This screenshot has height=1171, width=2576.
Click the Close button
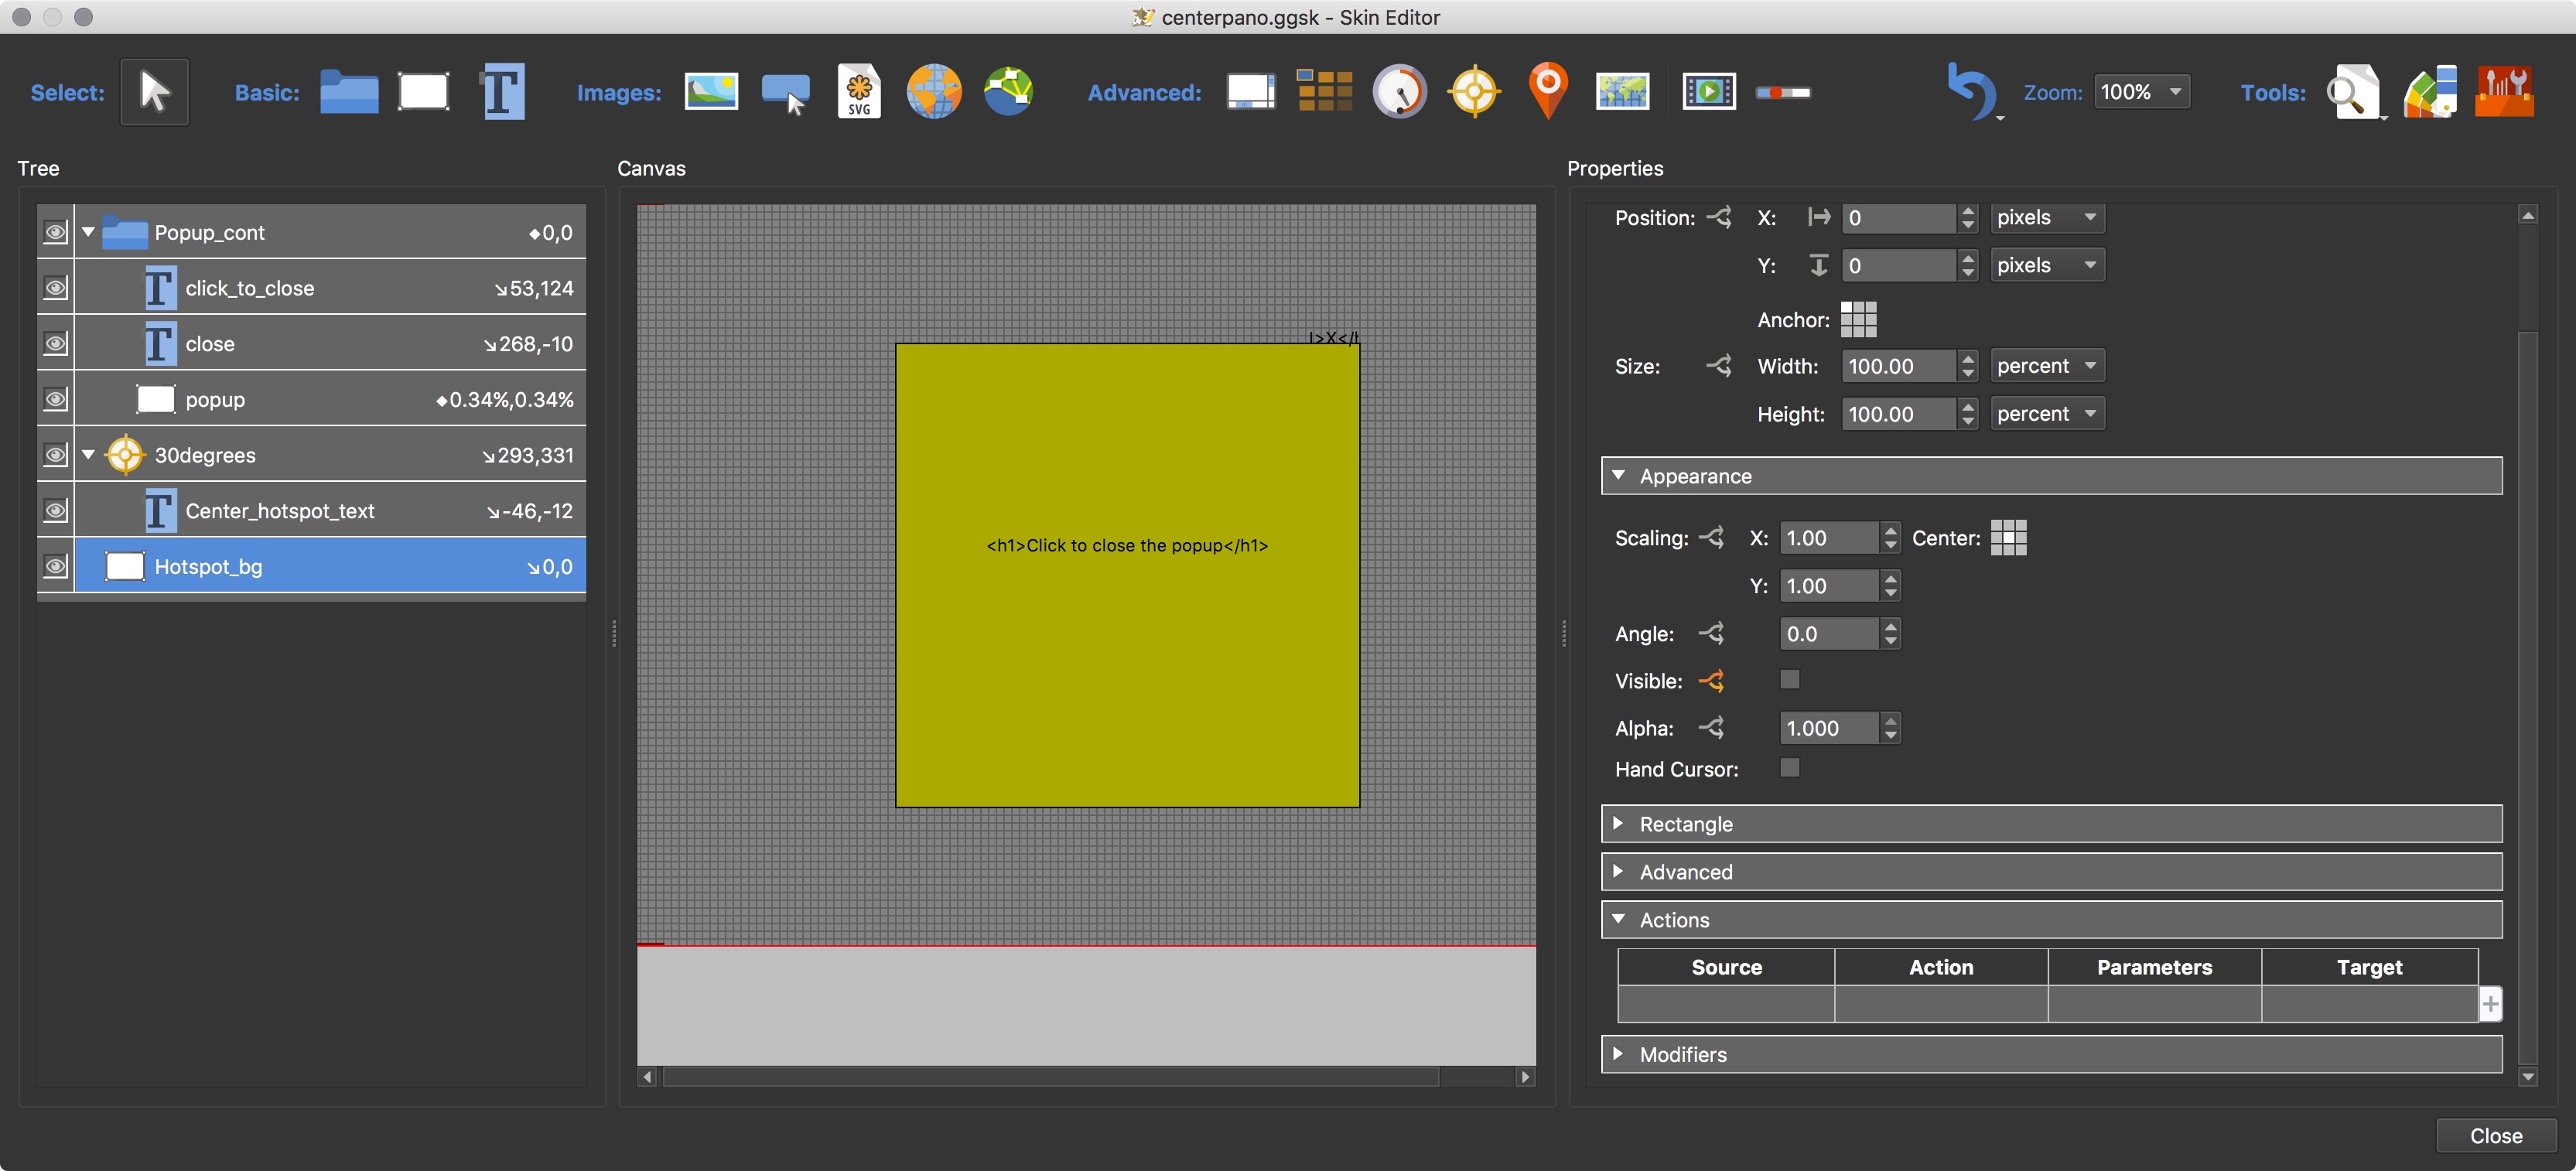coord(2496,1135)
